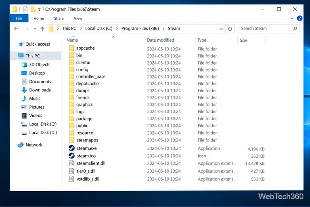The width and height of the screenshot is (310, 207).
Task: Sort by Type column header
Action: (202, 40)
